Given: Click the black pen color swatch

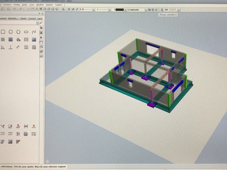Looking at the screenshot, I should pos(119,10).
